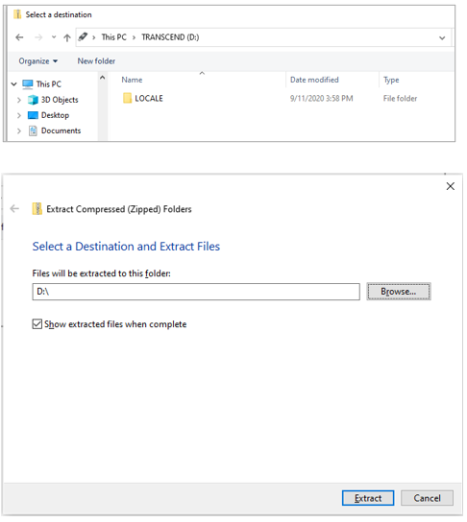Click the 3D Objects icon in the tree
Image resolution: width=467 pixels, height=522 pixels.
pyautogui.click(x=33, y=100)
